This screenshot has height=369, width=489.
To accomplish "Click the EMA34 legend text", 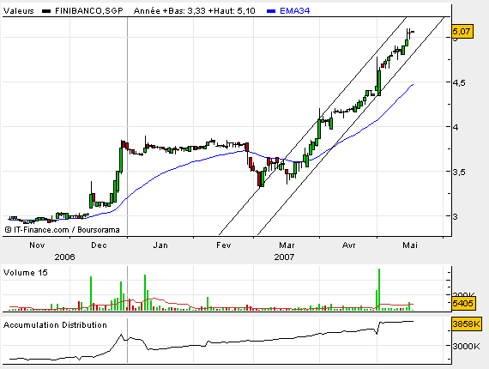I will pyautogui.click(x=295, y=11).
